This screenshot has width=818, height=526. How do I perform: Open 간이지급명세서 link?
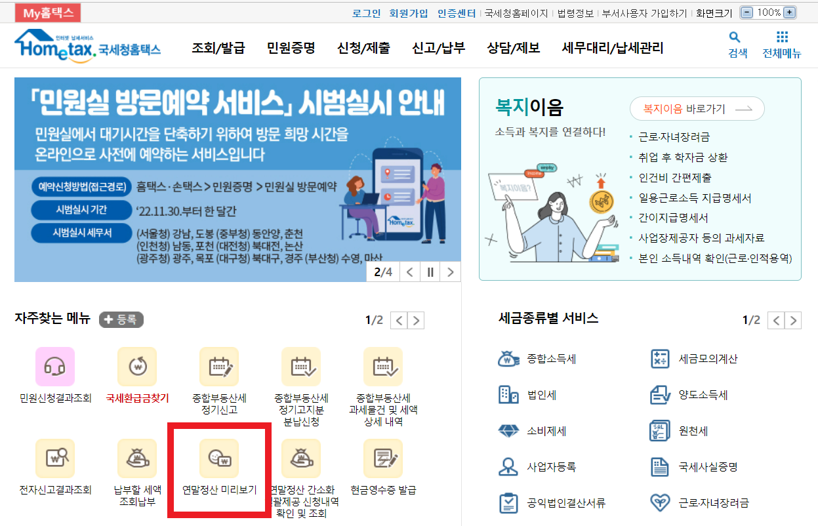[673, 218]
